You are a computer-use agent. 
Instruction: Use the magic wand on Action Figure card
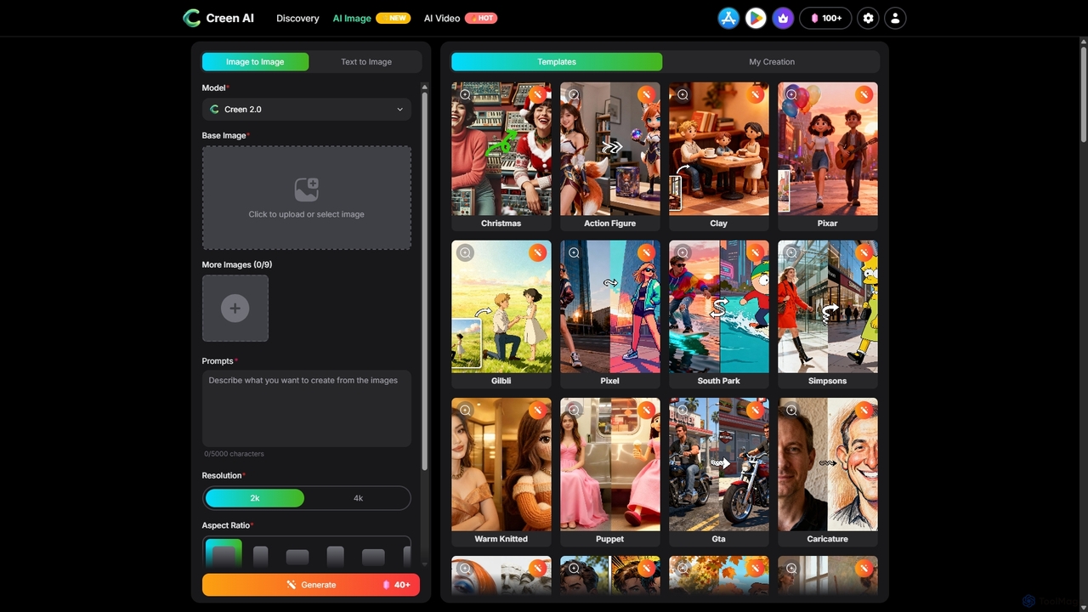646,94
